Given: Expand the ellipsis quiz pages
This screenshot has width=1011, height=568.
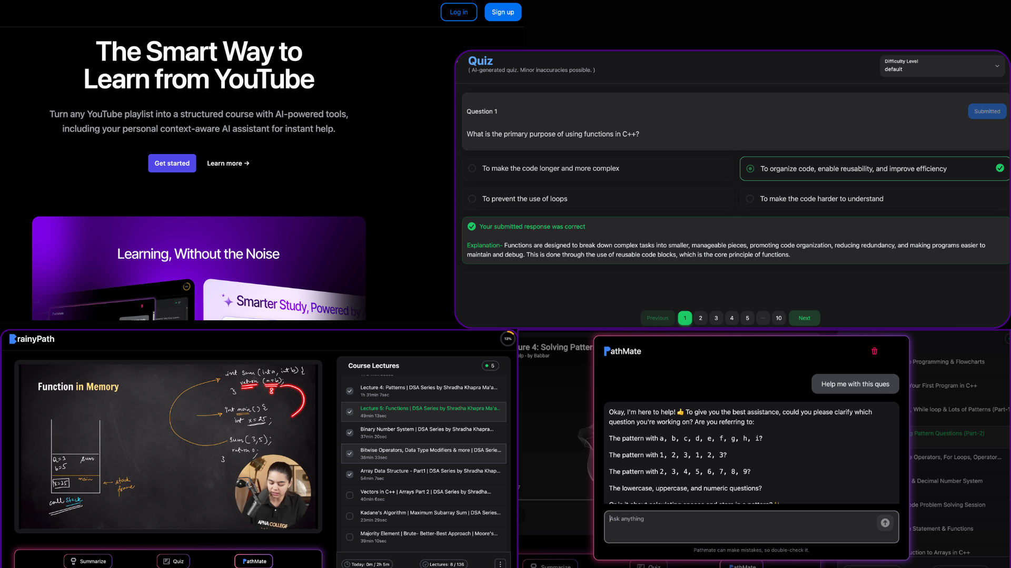Looking at the screenshot, I should [763, 318].
